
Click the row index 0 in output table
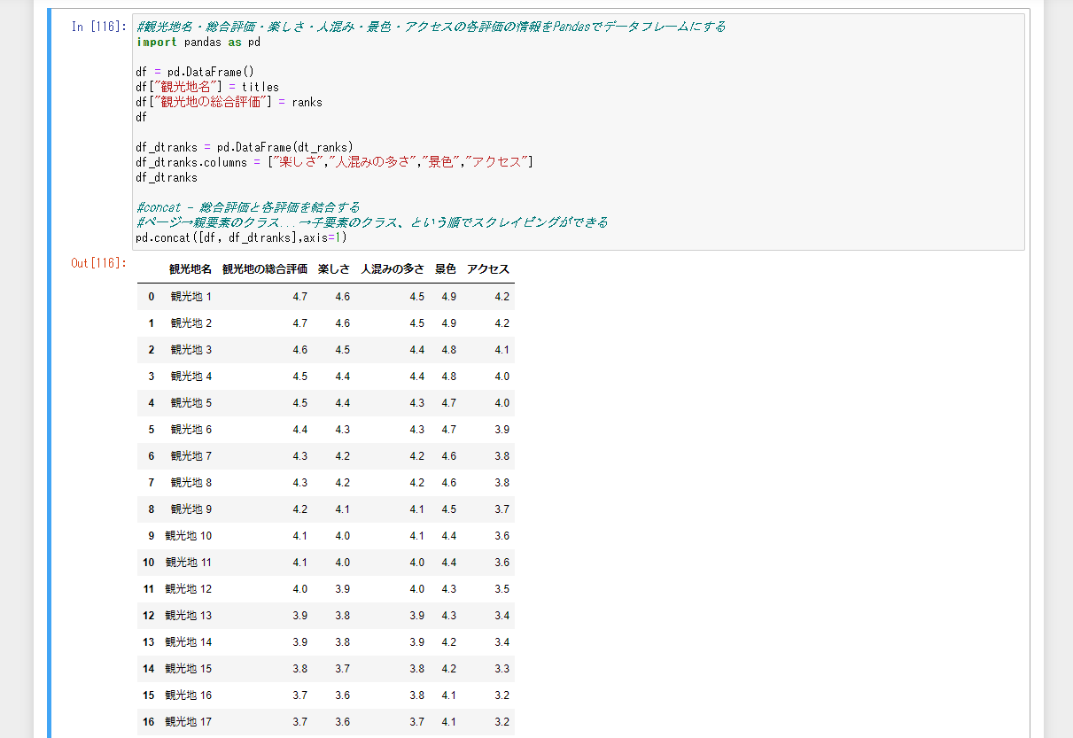(x=150, y=296)
